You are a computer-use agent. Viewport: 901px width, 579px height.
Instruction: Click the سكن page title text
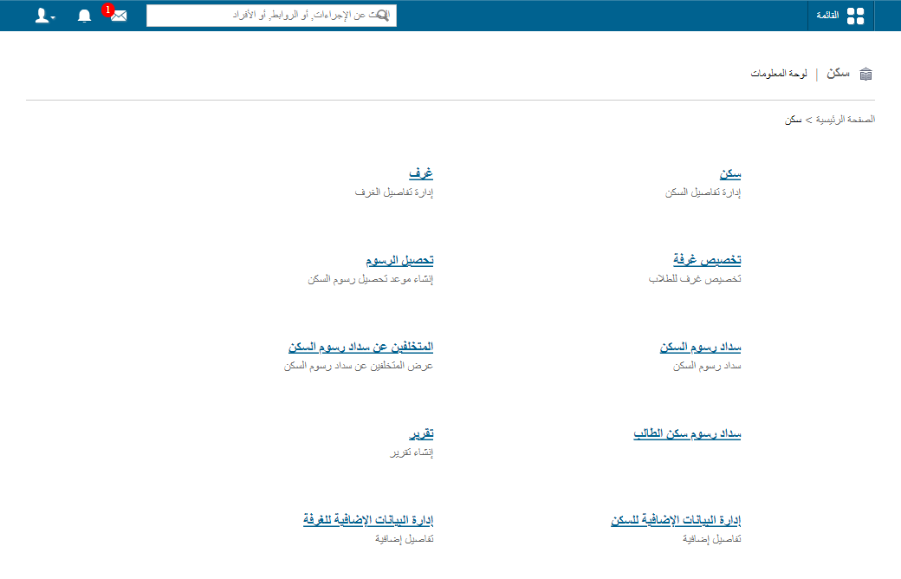click(x=839, y=73)
